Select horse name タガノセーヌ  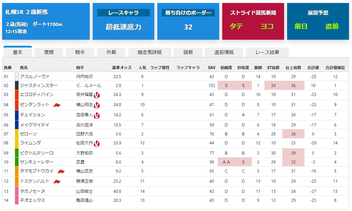(x=33, y=191)
